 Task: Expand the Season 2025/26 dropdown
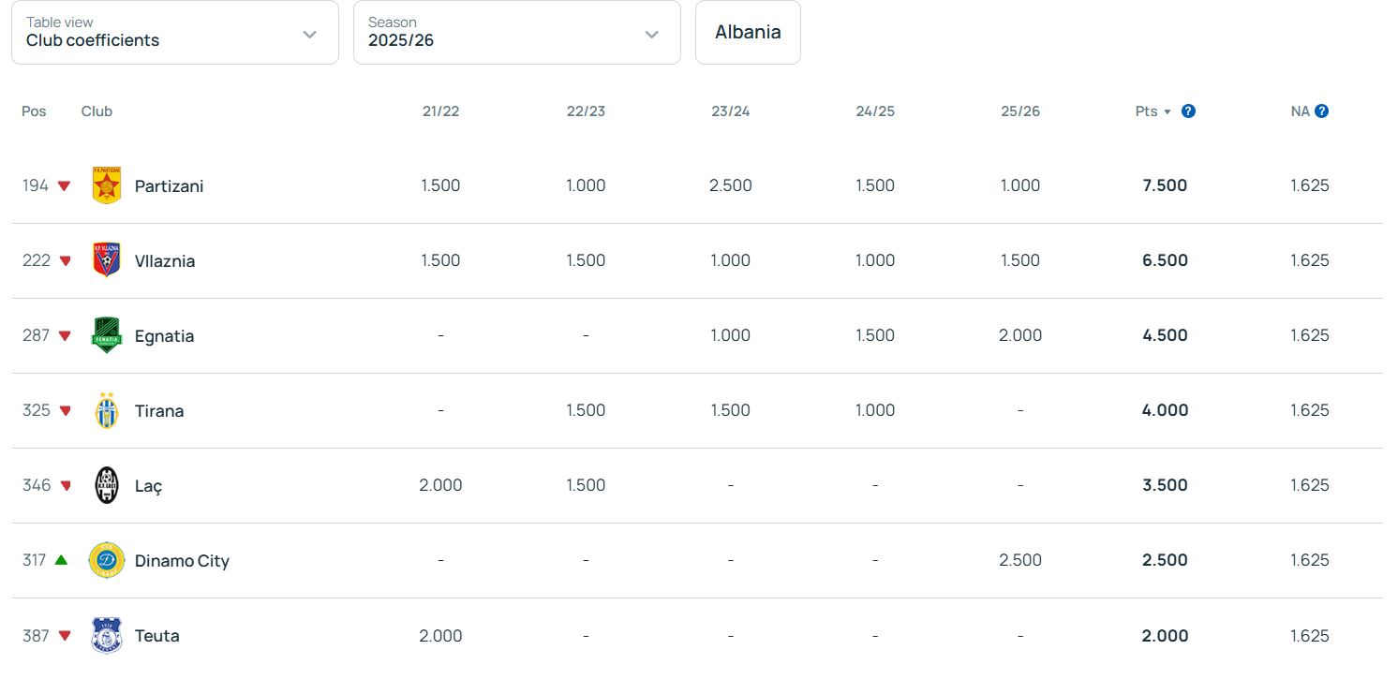[x=517, y=33]
